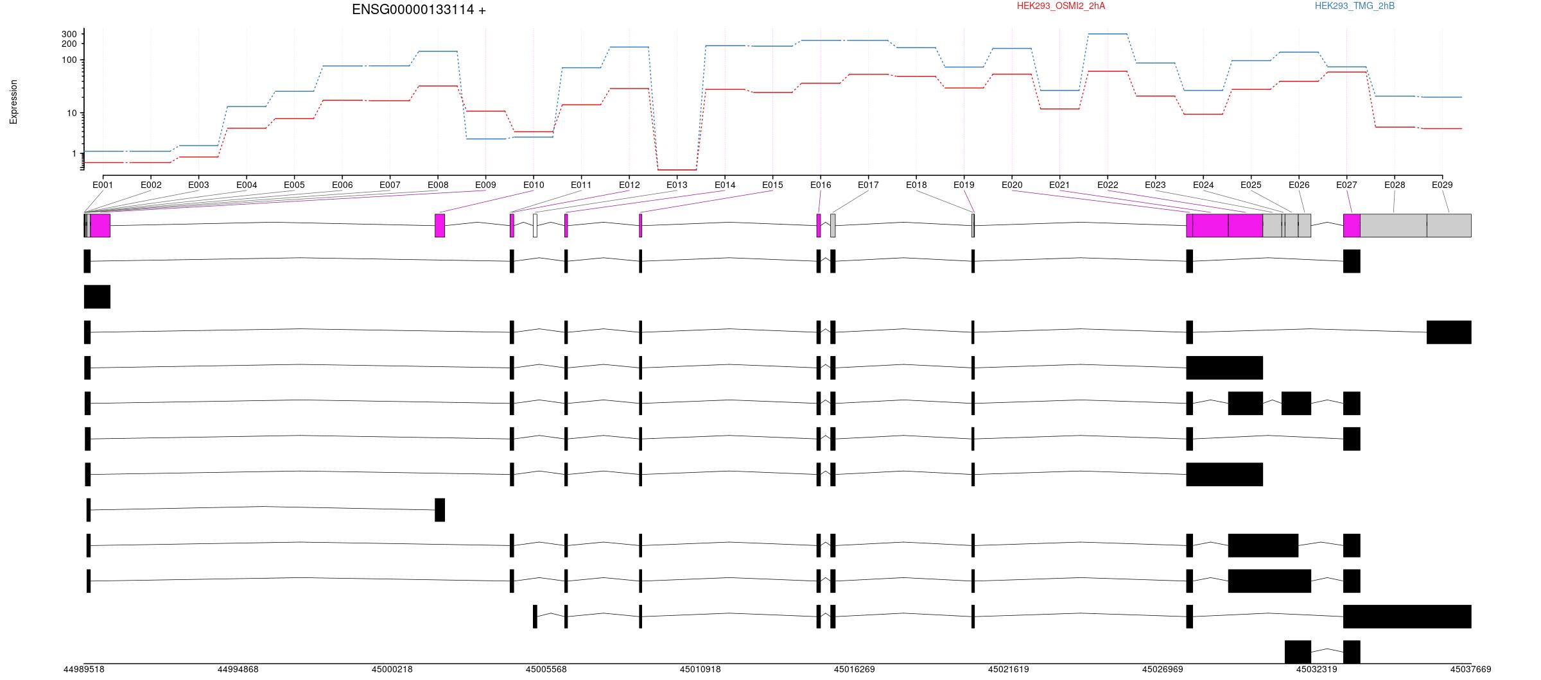Click the last exon of the bottom transcript
The height and width of the screenshot is (680, 1541).
(x=1352, y=652)
